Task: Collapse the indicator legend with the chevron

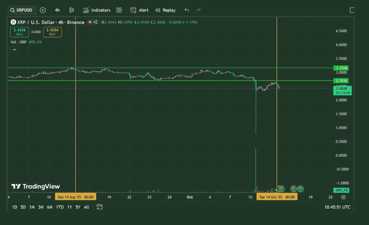Action: point(15,49)
